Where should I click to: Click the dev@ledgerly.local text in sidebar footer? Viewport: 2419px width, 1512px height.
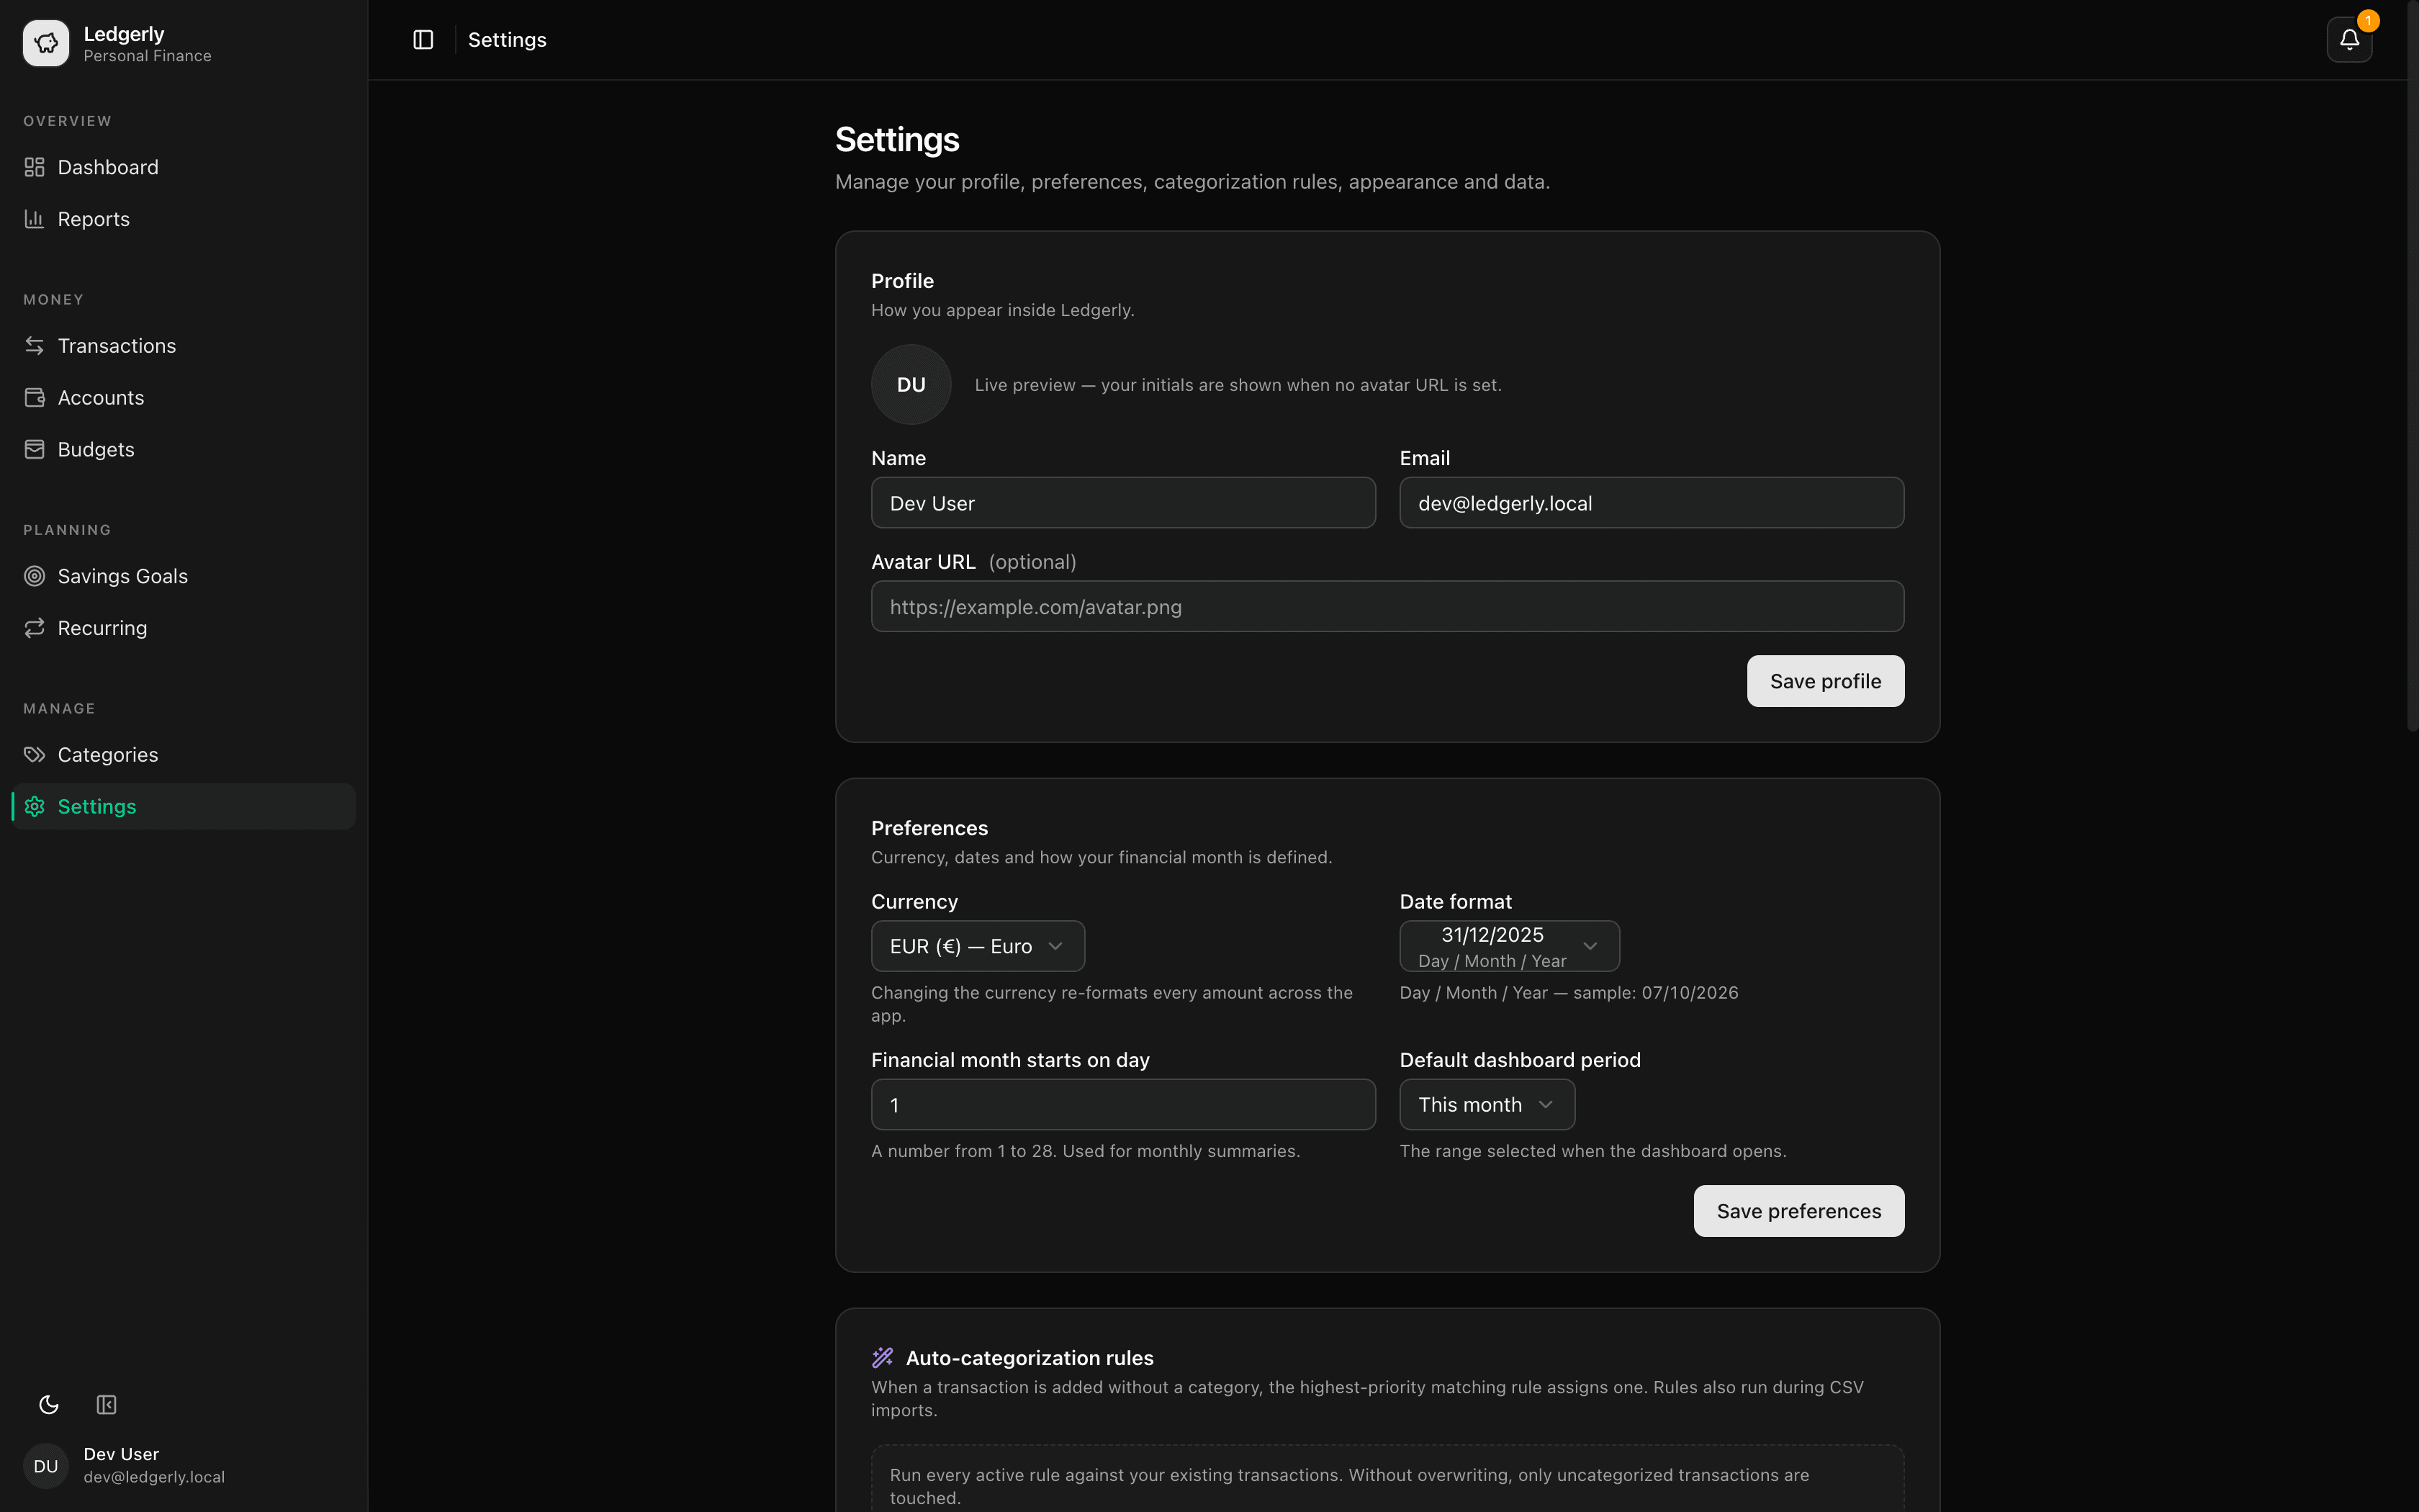point(154,1477)
